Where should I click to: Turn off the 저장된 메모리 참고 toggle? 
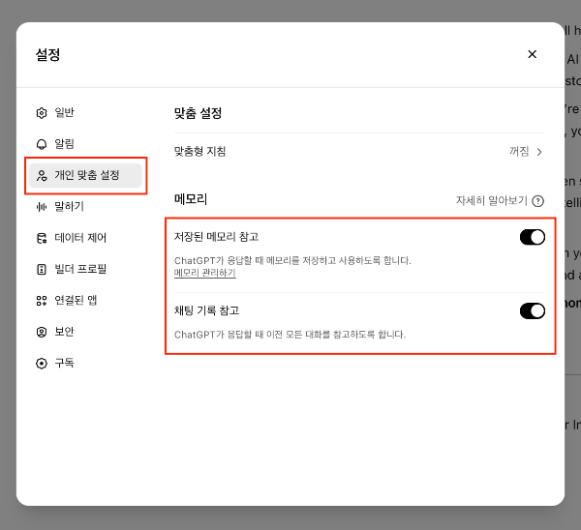click(532, 237)
